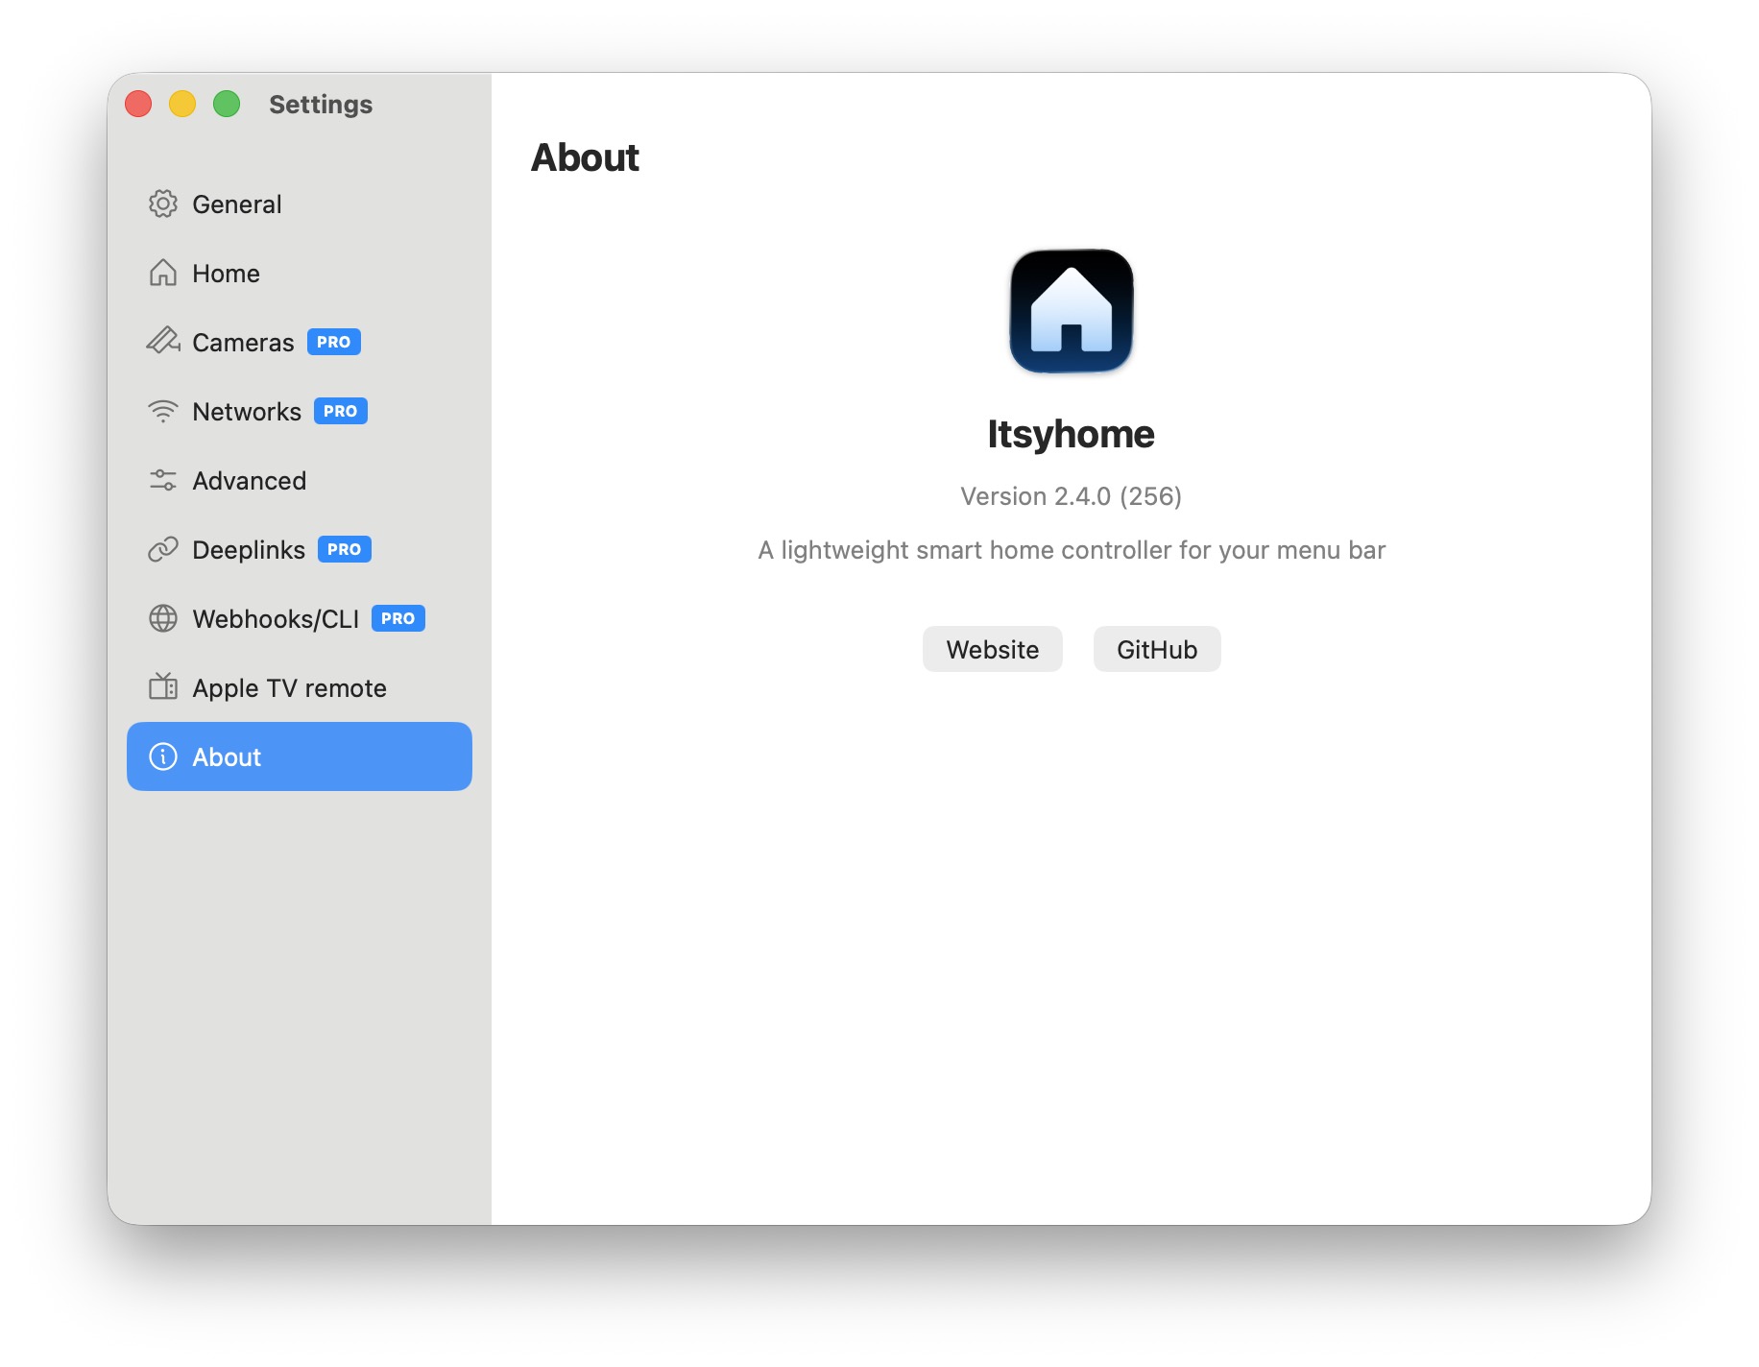Zoom the Settings window with green button
The height and width of the screenshot is (1367, 1759).
[x=227, y=104]
